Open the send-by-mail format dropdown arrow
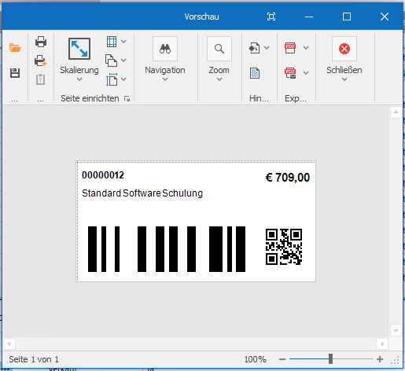 306,73
